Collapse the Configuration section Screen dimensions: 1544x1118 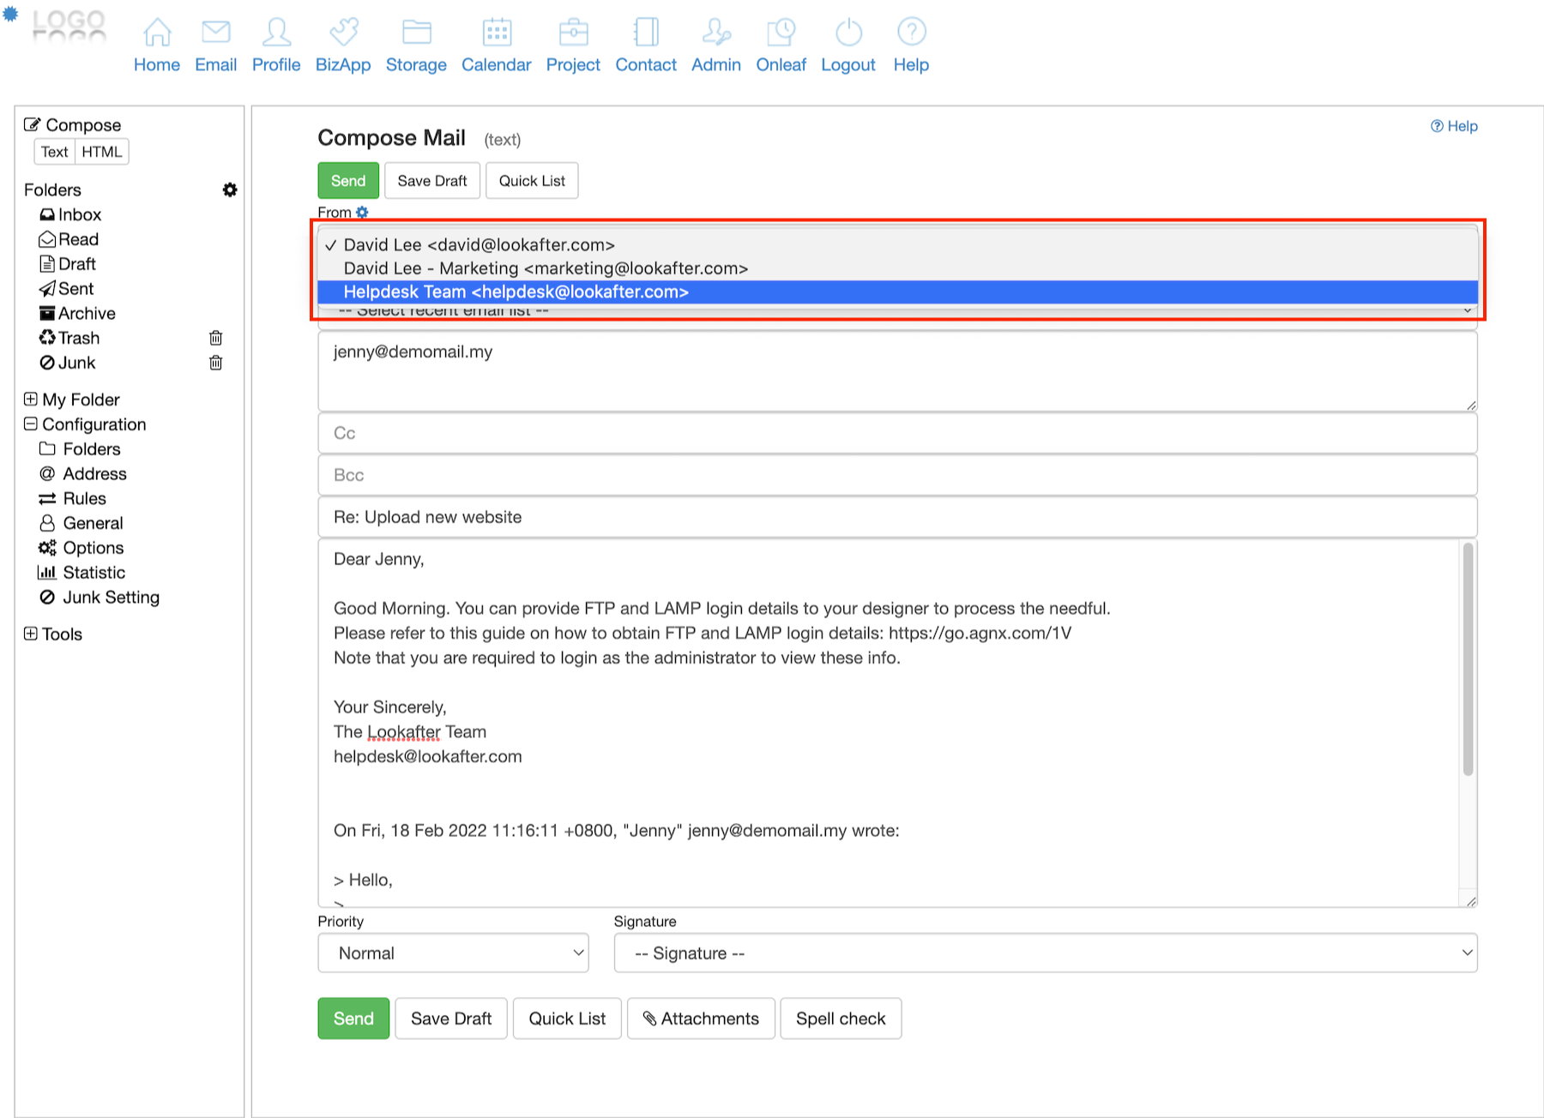(x=31, y=424)
